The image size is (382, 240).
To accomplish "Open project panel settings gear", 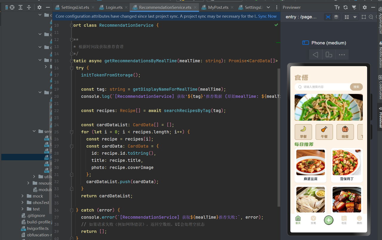I will coord(39,7).
